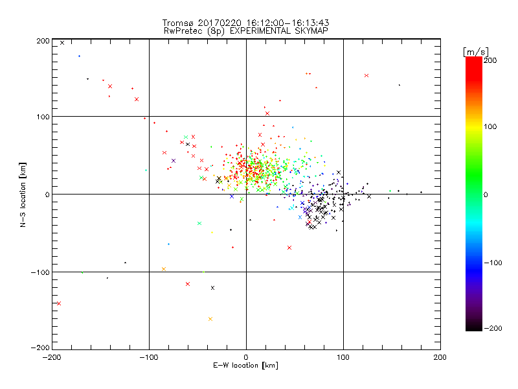Viewport: 518px width, 389px height.
Task: Click the x-axis '-100' tick label
Action: (149, 358)
